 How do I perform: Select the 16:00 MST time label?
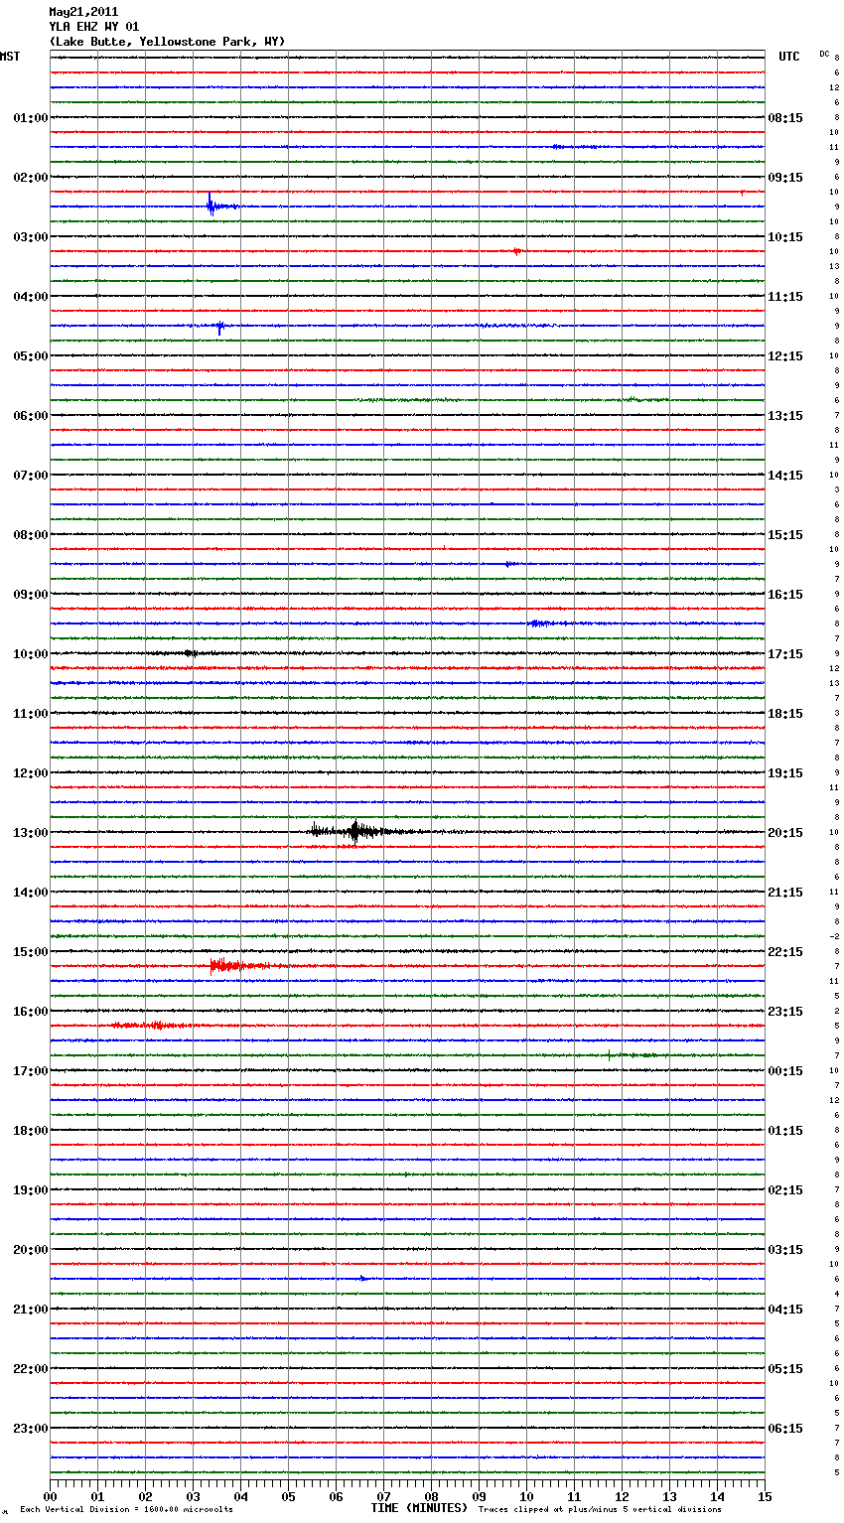coord(31,1012)
